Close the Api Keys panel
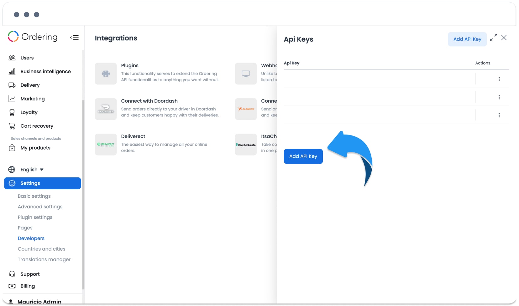This screenshot has width=519, height=306. pyautogui.click(x=504, y=38)
